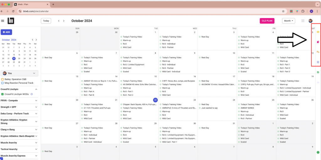The width and height of the screenshot is (321, 160).
Task: Expand the Muscle Anarchy Express section
Action: click(36, 156)
